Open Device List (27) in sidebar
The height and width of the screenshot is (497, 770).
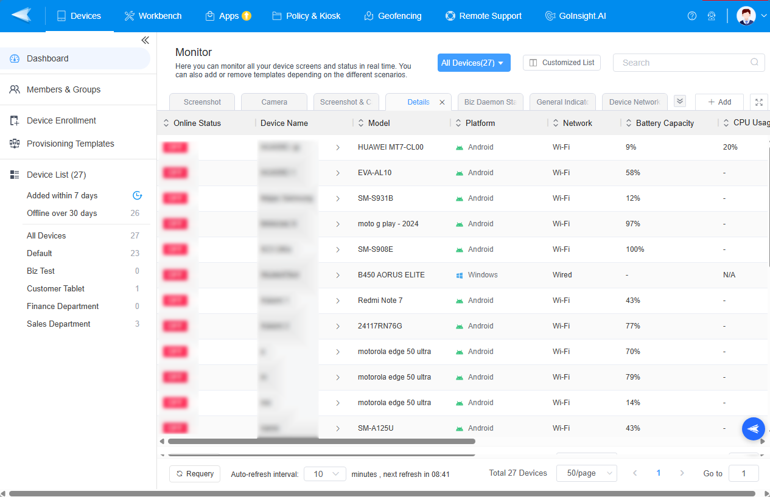[75, 175]
